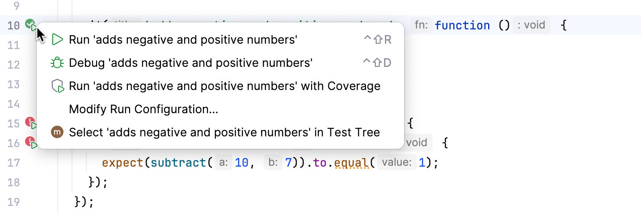Screen dimensions: 641x213
Task: Click the green Run triangle icon in popup
Action: (58, 40)
